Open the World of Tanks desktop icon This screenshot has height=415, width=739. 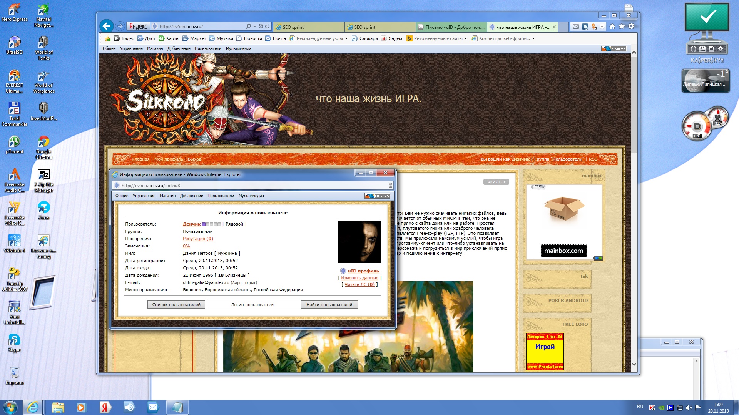[43, 48]
